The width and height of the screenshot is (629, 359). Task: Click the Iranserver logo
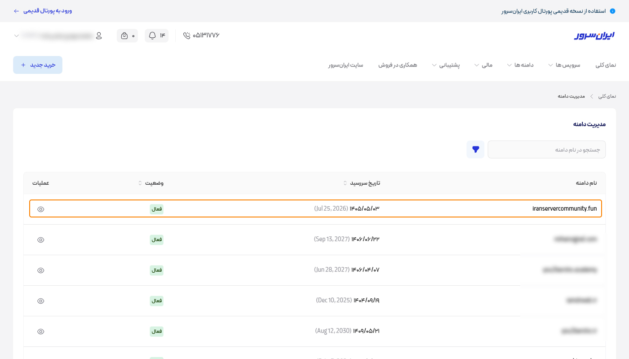(594, 35)
